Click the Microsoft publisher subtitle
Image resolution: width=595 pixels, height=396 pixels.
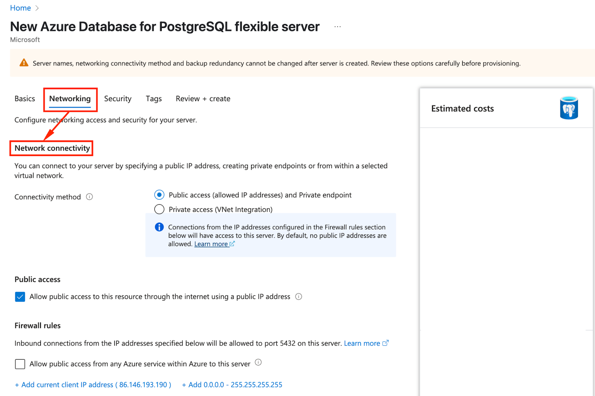coord(25,40)
